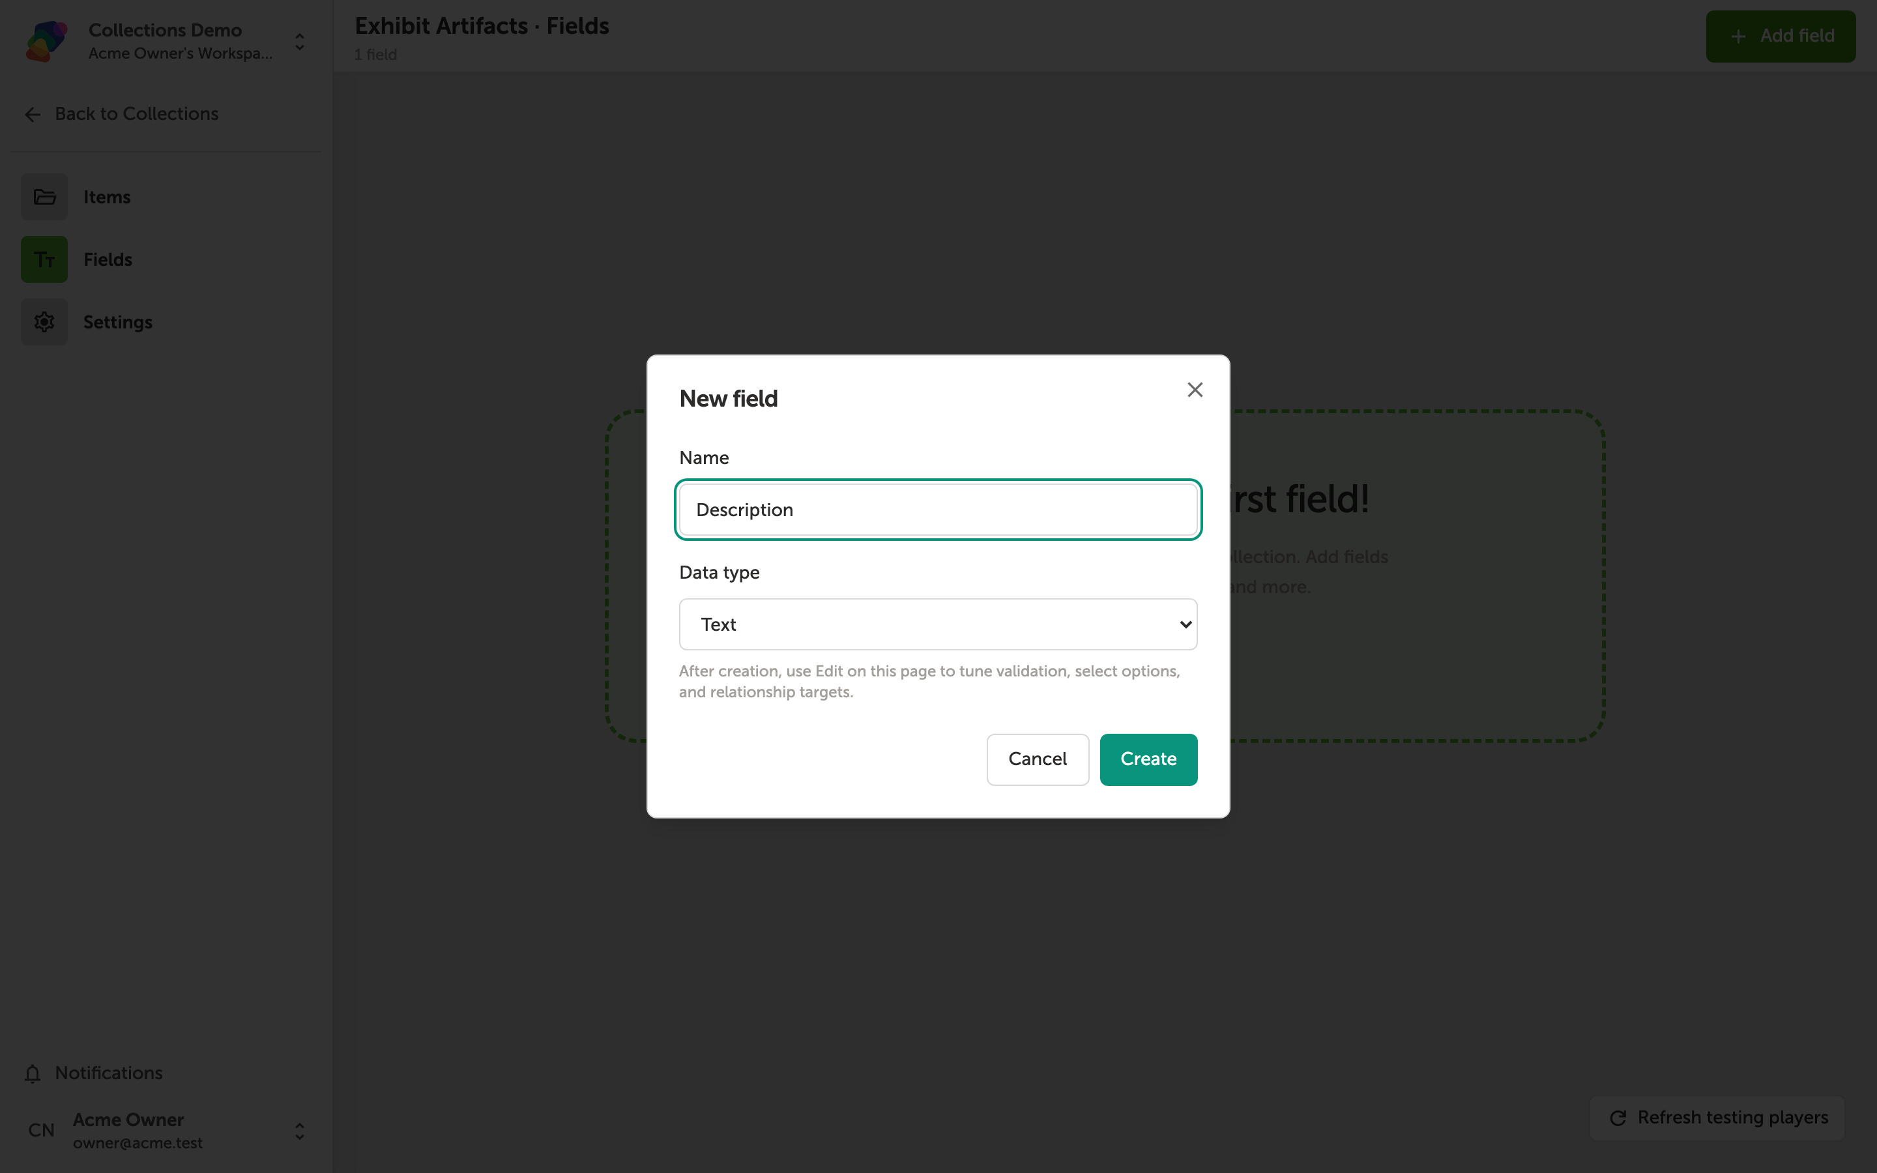This screenshot has height=1173, width=1877.
Task: Open Notifications
Action: click(109, 1073)
